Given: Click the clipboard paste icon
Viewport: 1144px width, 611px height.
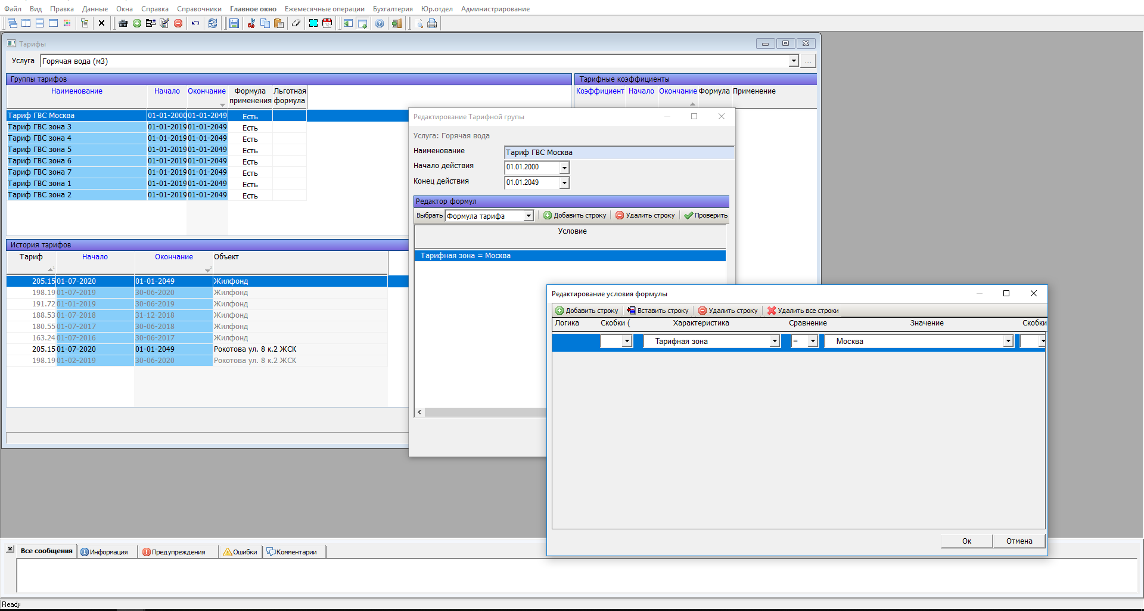Looking at the screenshot, I should [x=279, y=23].
